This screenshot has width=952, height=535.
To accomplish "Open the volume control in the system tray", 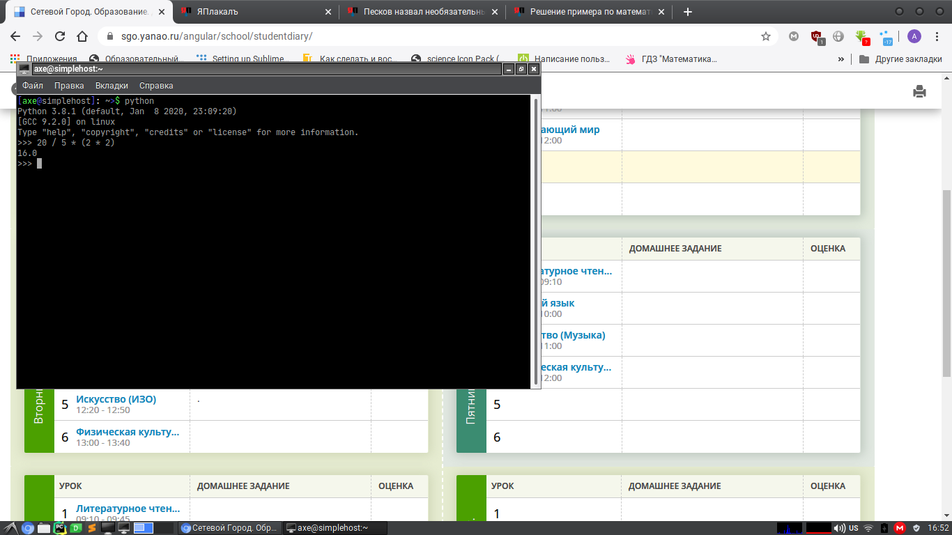I will [839, 528].
